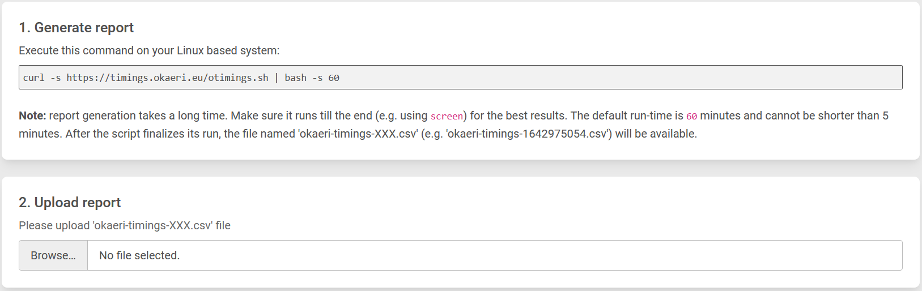Screen dimensions: 922x291
Task: Click the '1. Generate report' heading
Action: click(x=76, y=28)
